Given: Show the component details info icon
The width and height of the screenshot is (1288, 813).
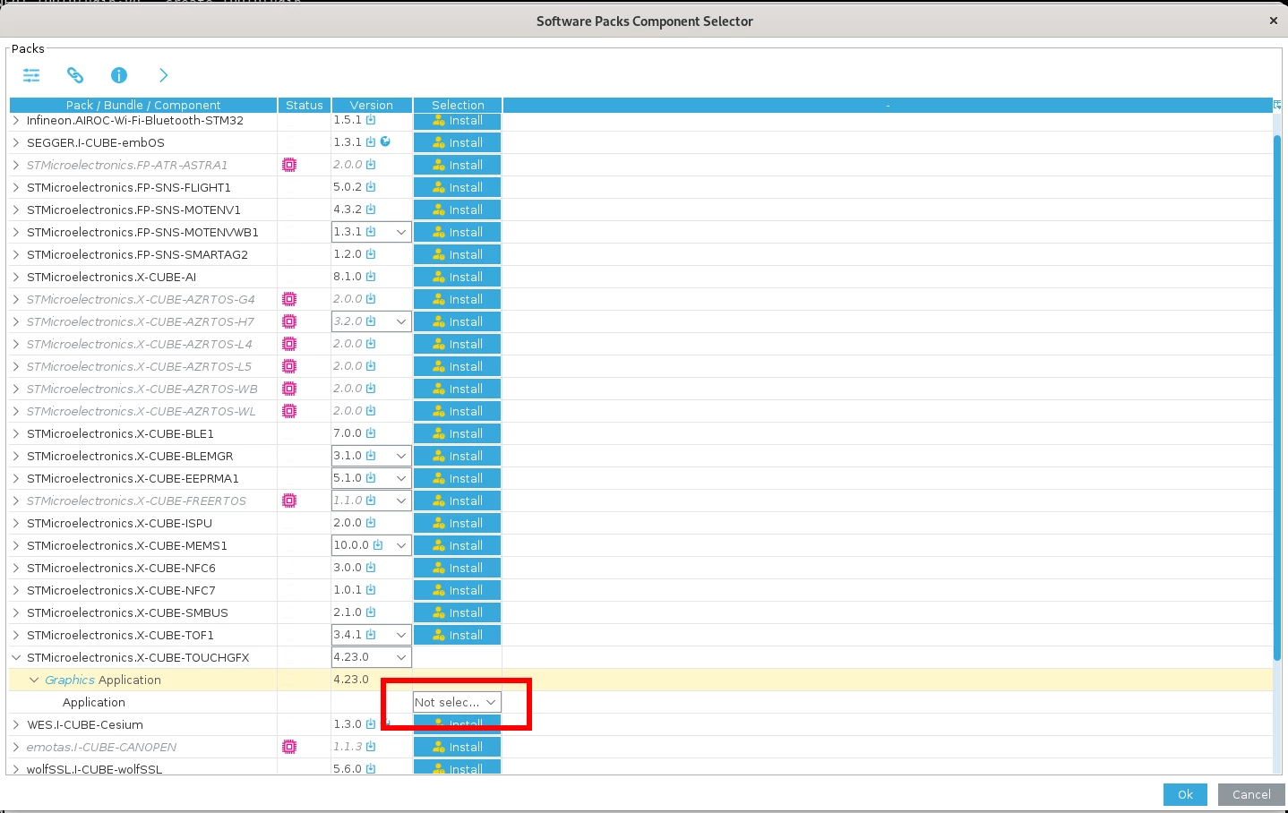Looking at the screenshot, I should click(x=119, y=75).
